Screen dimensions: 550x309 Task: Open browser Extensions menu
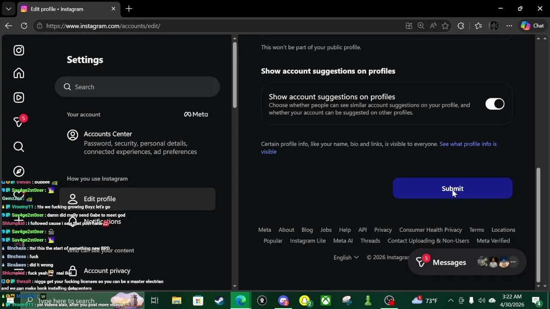461,26
